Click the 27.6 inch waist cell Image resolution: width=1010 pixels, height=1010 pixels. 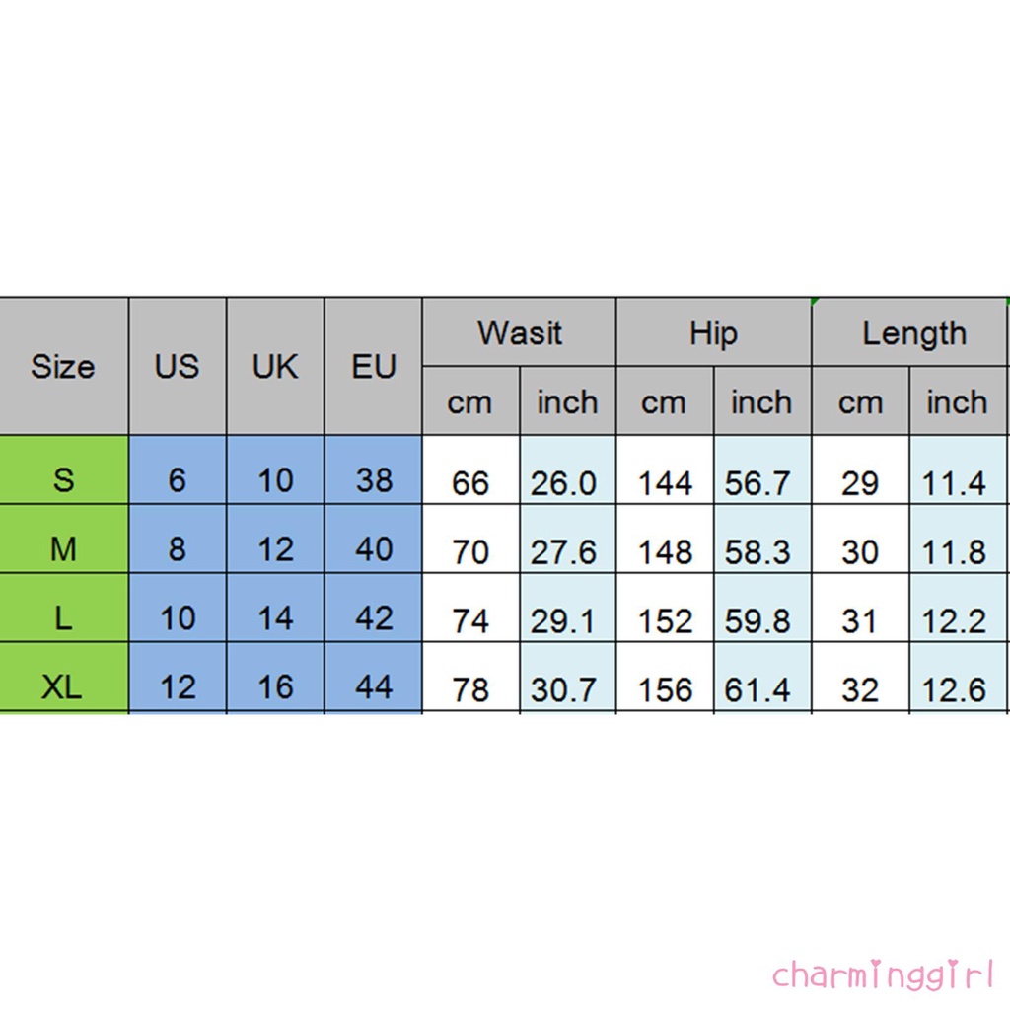point(564,551)
